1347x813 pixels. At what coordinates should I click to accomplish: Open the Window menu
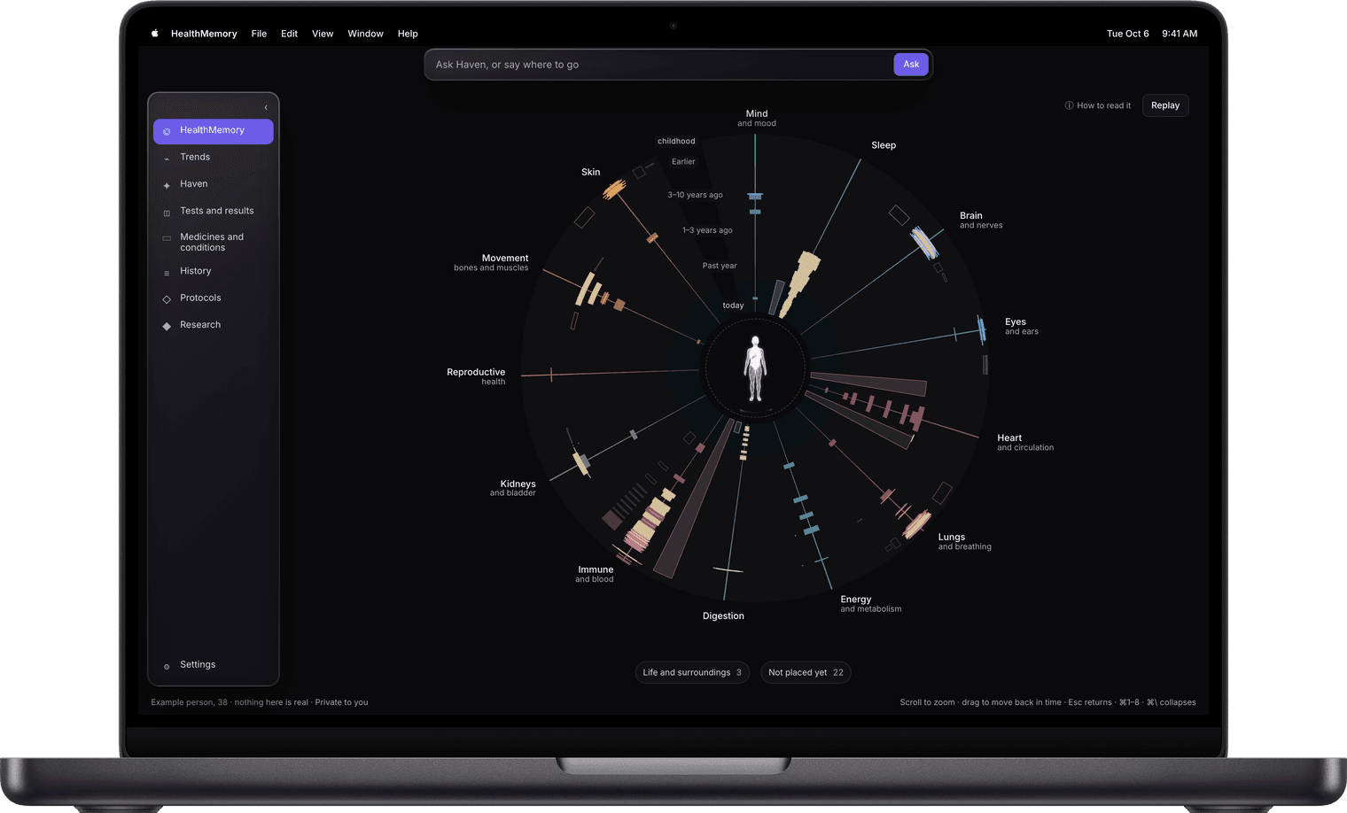point(365,34)
